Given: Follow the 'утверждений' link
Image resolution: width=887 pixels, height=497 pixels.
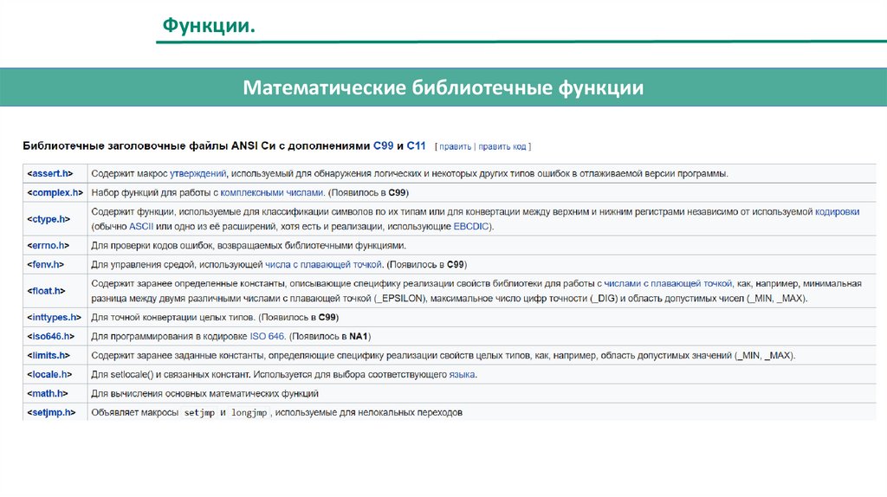Looking at the screenshot, I should [x=198, y=173].
